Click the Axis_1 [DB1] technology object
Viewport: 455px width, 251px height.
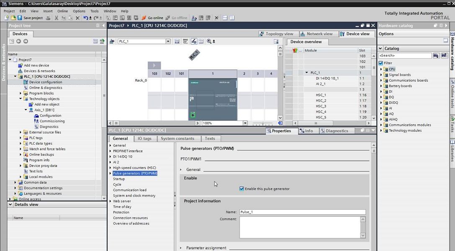pos(44,110)
